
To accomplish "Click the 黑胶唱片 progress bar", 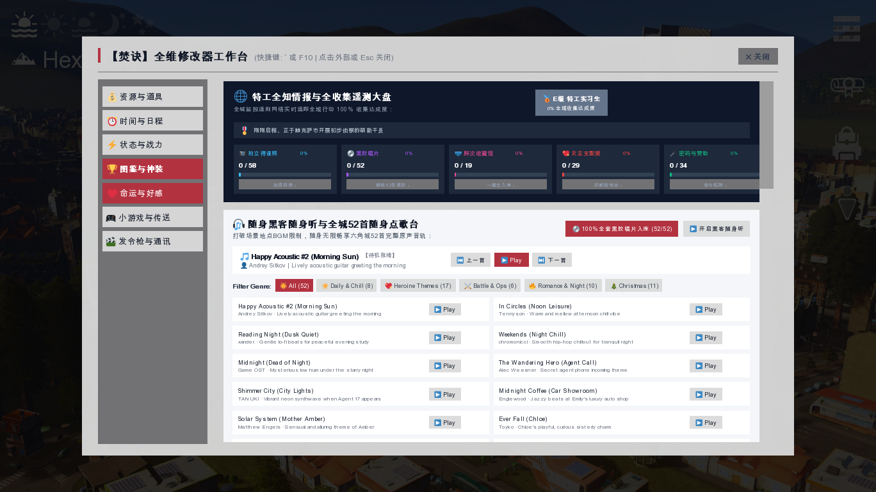I will pos(393,175).
